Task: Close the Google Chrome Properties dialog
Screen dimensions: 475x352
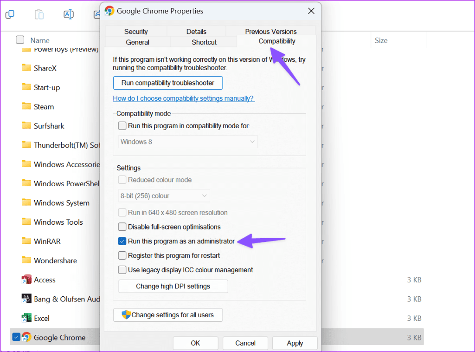Action: click(x=311, y=11)
